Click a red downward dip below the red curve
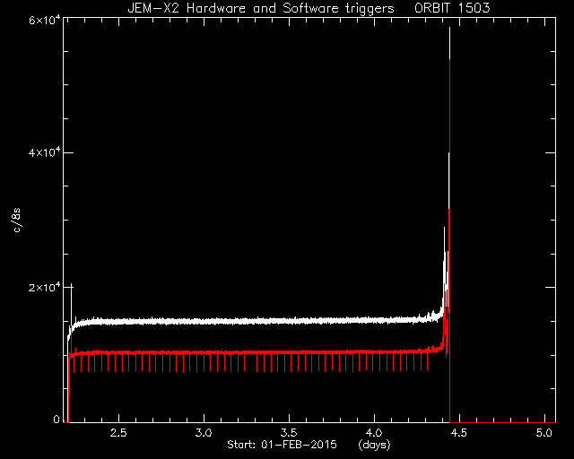Image resolution: width=574 pixels, height=459 pixels. pyautogui.click(x=197, y=363)
